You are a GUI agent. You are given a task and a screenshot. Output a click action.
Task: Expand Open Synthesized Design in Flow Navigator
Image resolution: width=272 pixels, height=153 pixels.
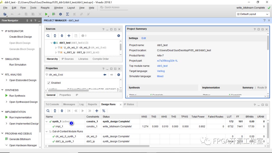click(x=7, y=102)
